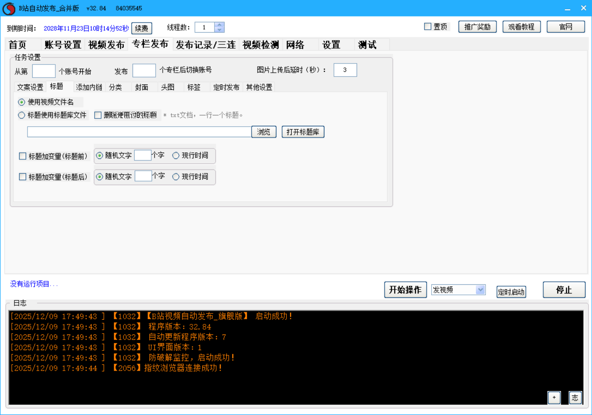Screen dimensions: 592x415
Task: Select 现行时间 radio for 标题前 variable
Action: pyautogui.click(x=176, y=155)
